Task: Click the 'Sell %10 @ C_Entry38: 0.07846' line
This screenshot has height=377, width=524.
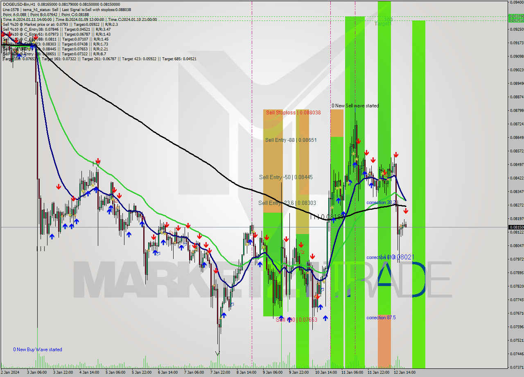Action: point(56,29)
